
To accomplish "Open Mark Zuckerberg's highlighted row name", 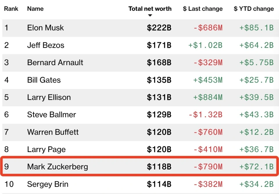I will point(58,167).
